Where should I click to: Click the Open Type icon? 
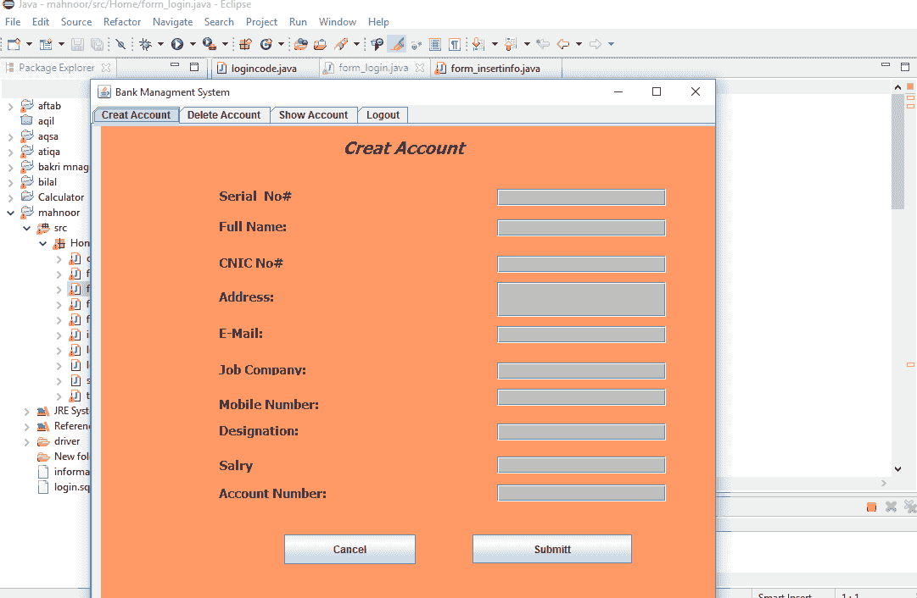click(x=300, y=44)
